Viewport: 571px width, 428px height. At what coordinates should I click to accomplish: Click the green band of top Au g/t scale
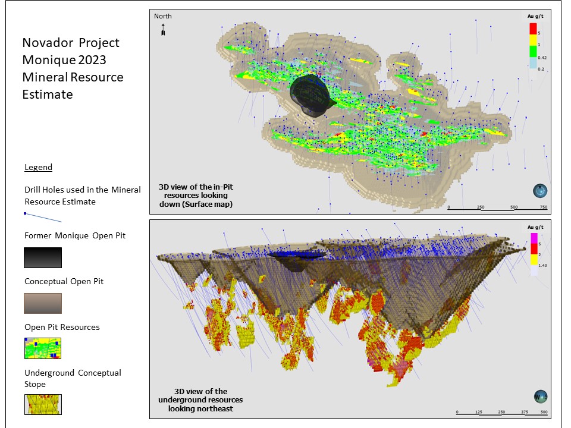(x=533, y=51)
